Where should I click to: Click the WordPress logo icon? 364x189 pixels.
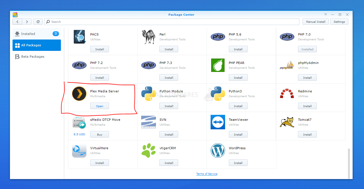(218, 150)
